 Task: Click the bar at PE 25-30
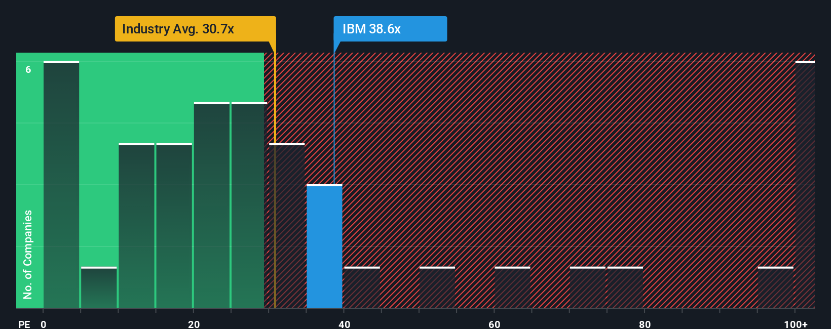pyautogui.click(x=249, y=205)
